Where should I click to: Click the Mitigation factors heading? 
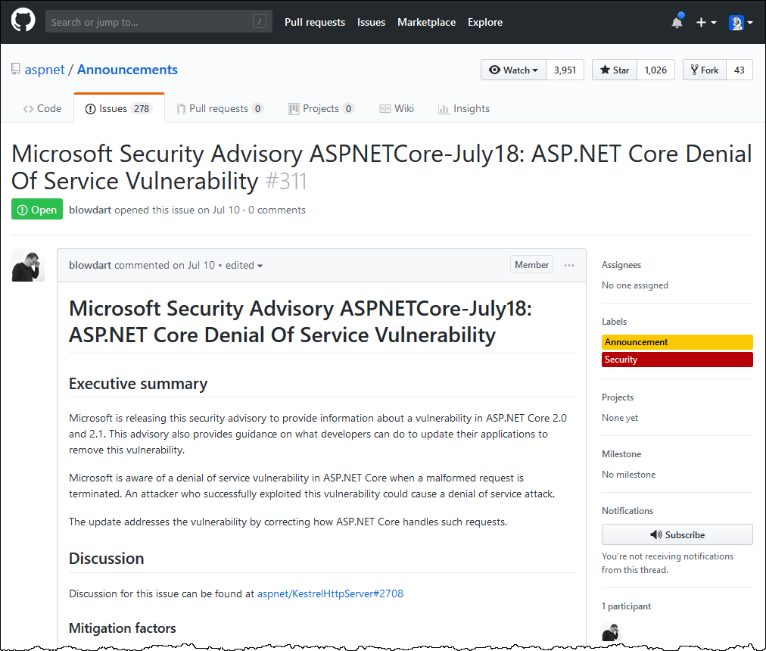click(x=122, y=628)
